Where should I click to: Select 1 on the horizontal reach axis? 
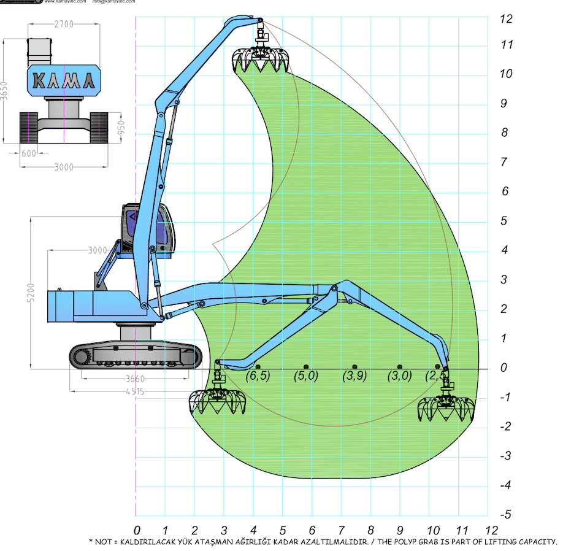click(x=165, y=530)
